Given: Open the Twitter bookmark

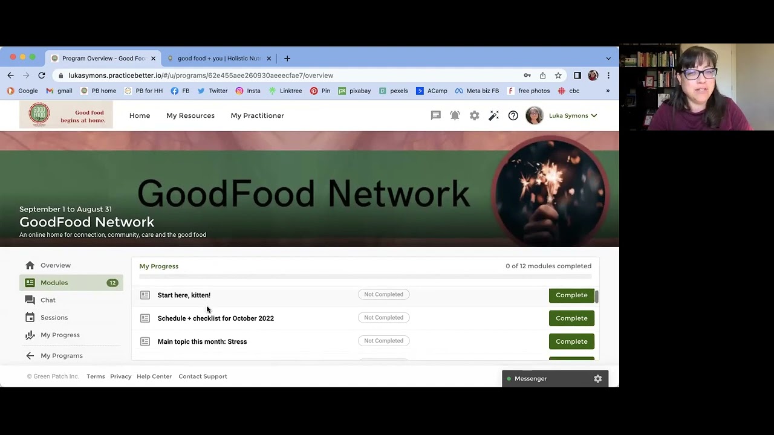Looking at the screenshot, I should 212,91.
